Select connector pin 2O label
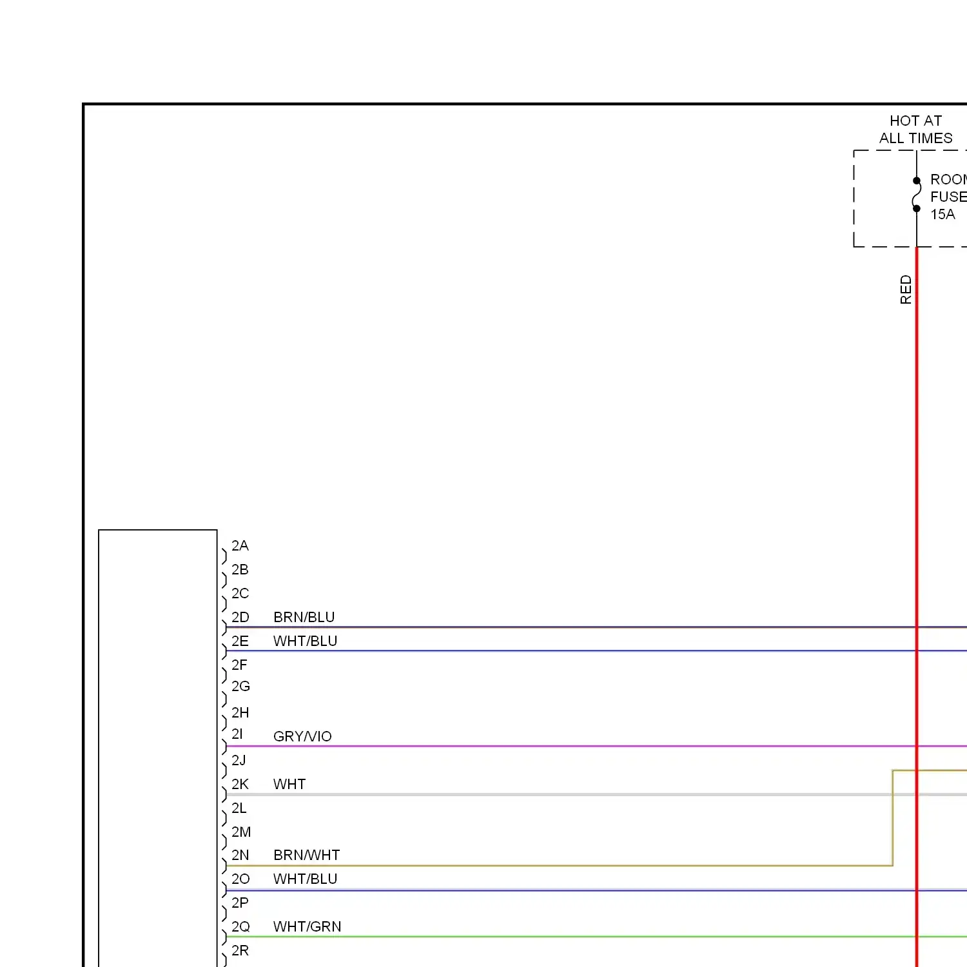 [240, 879]
